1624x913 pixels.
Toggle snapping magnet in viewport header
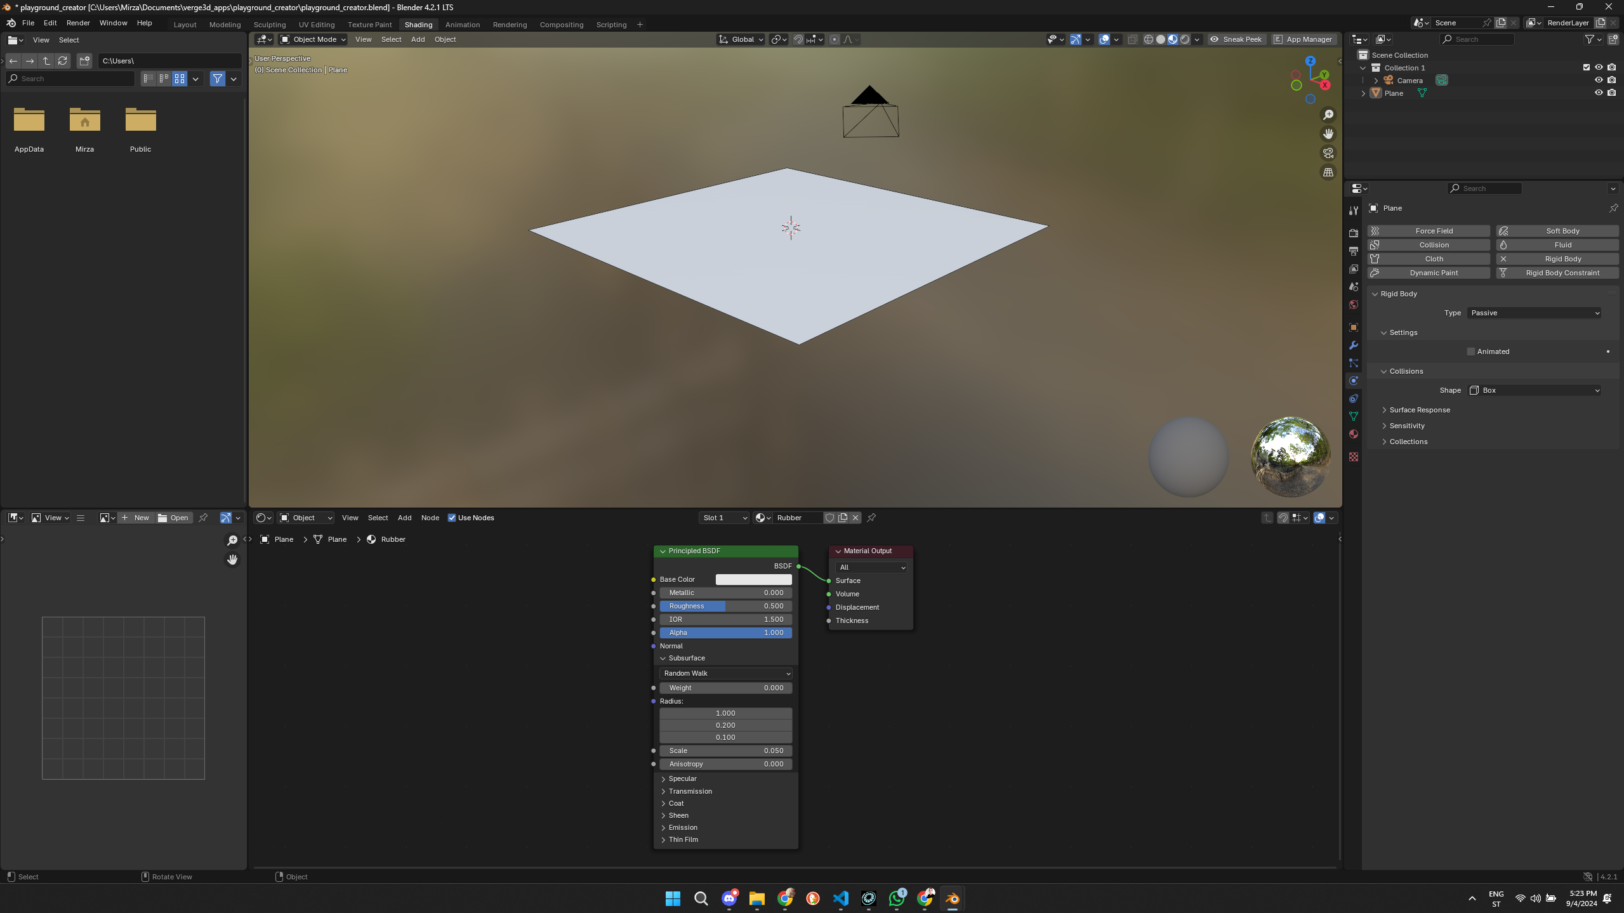click(x=798, y=39)
